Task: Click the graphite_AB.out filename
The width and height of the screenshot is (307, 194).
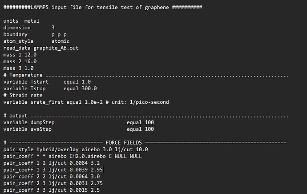Action: pyautogui.click(x=56, y=48)
